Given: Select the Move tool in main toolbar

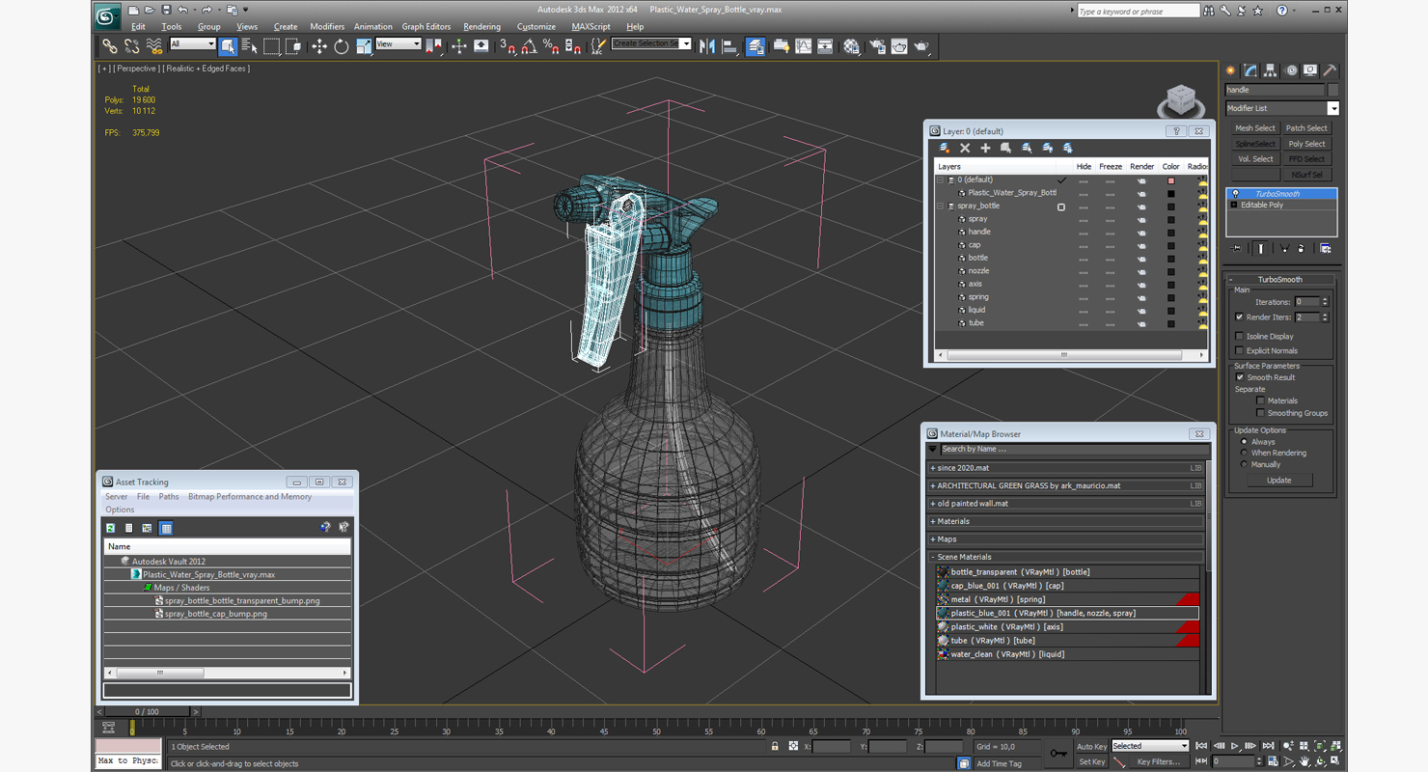Looking at the screenshot, I should tap(319, 45).
